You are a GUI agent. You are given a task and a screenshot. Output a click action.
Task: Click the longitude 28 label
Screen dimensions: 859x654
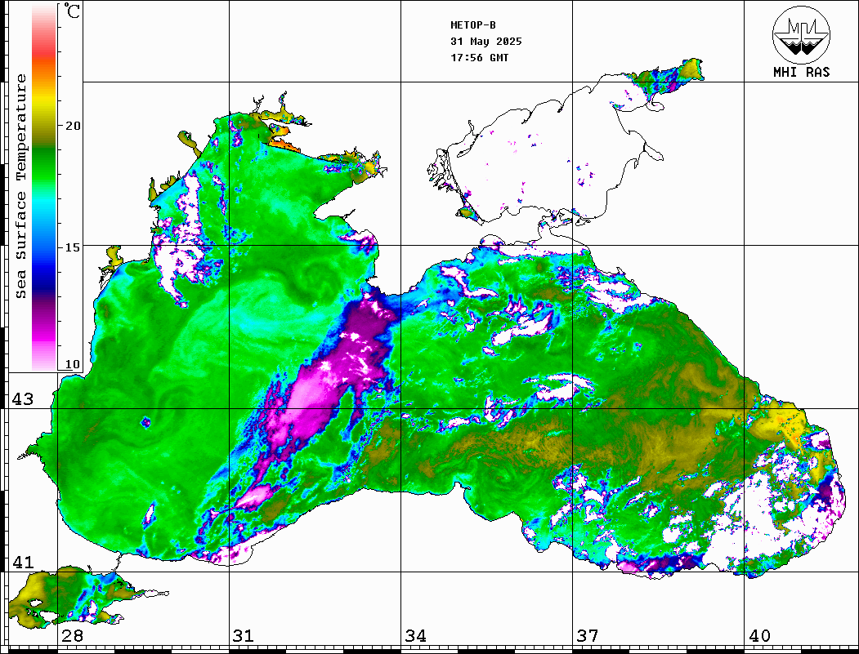tap(72, 635)
